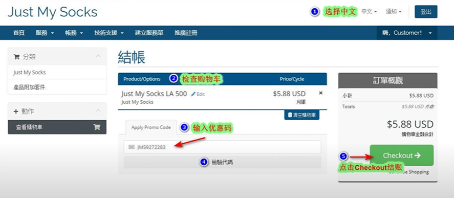Viewport: 454px width, 198px height.
Task: Open 查看購物車 in sidebar
Action: tap(57, 127)
